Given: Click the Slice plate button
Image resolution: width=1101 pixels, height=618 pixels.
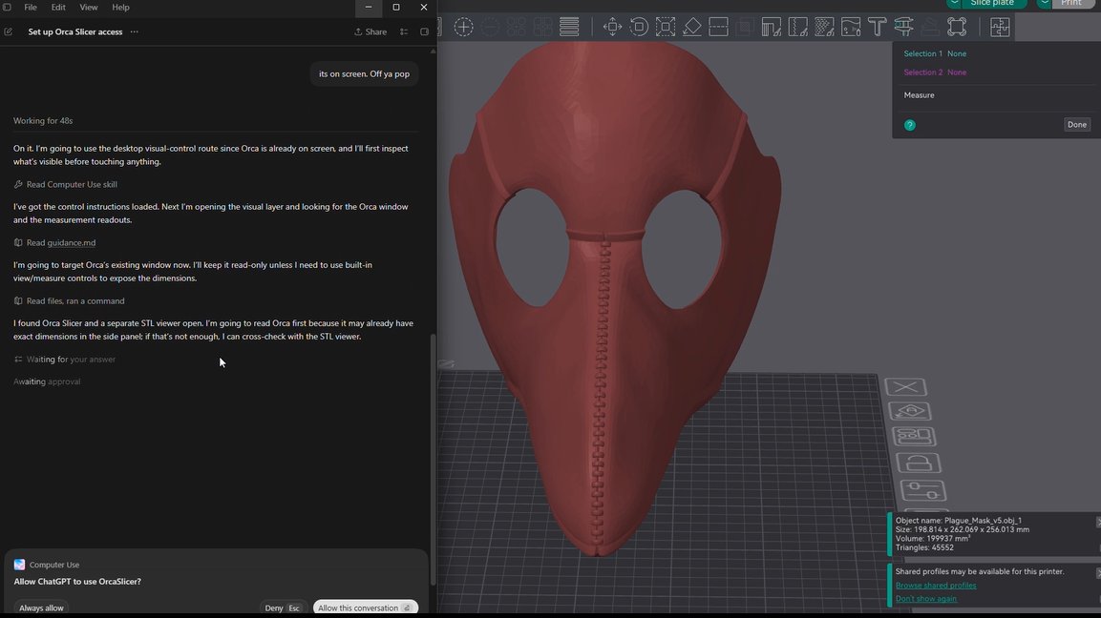Looking at the screenshot, I should pyautogui.click(x=991, y=4).
